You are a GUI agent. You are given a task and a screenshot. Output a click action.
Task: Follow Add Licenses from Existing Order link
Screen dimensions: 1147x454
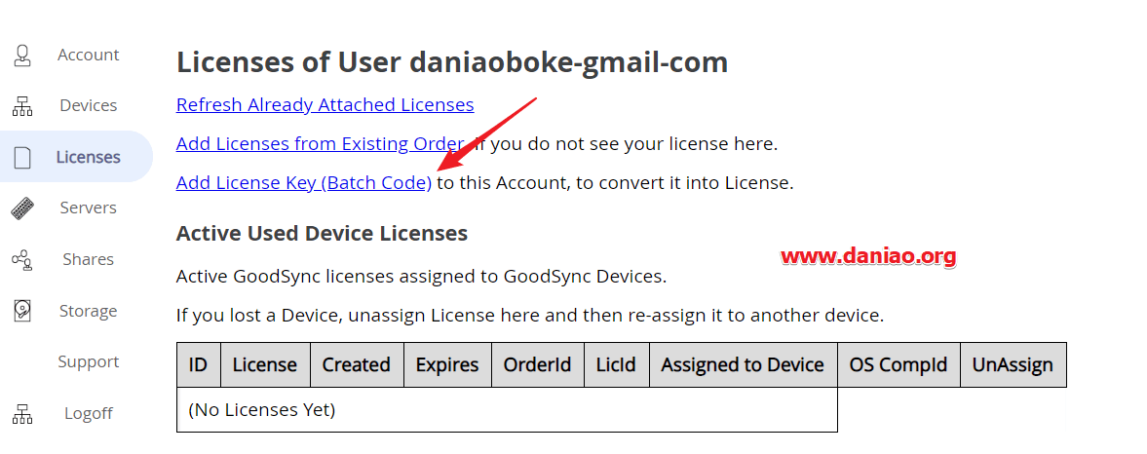point(321,143)
